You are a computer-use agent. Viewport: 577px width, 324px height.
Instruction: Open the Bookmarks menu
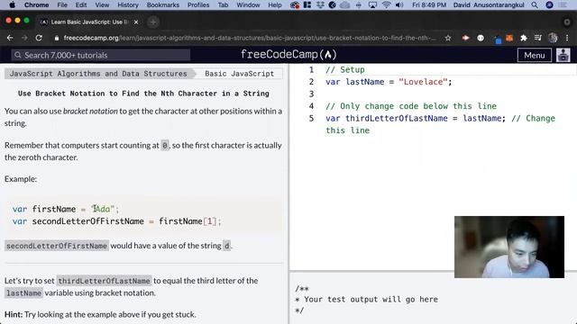coord(162,4)
